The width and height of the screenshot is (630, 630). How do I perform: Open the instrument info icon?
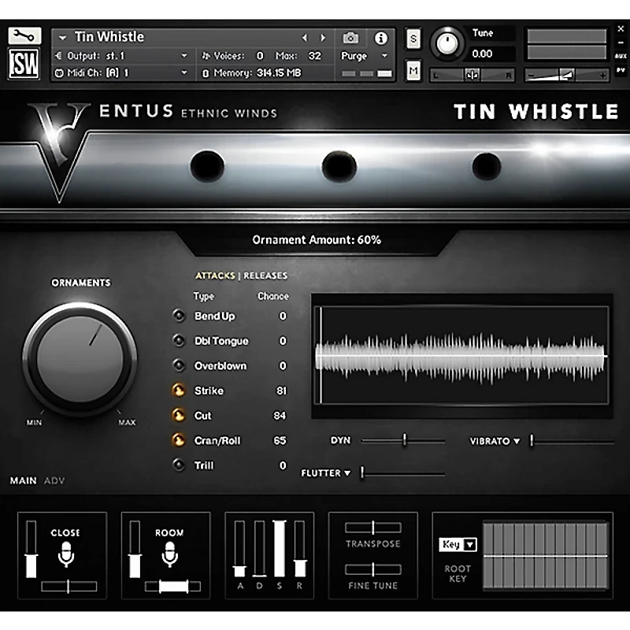(383, 36)
